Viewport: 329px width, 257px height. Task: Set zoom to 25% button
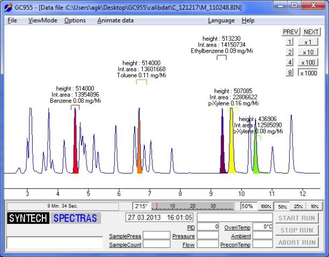(x=298, y=207)
